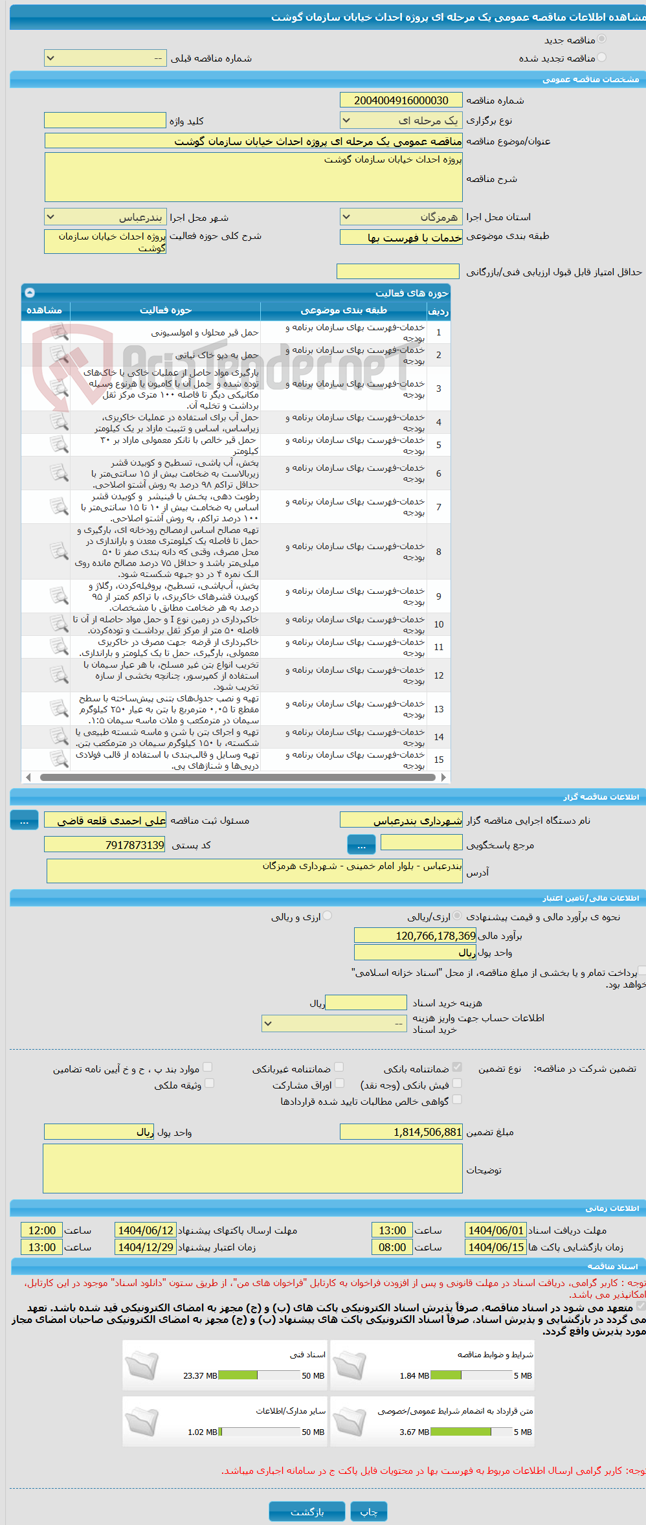The image size is (646, 1525).
Task: Click the ردیف column header
Action: [438, 311]
